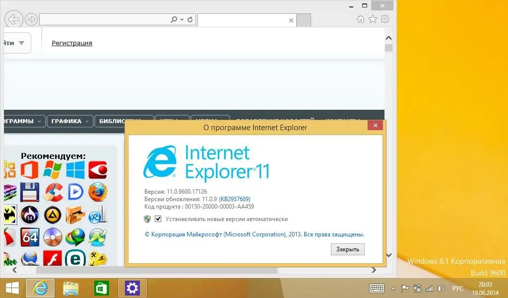508x298 pixels.
Task: Click the CCleaner broom icon
Action: click(53, 192)
